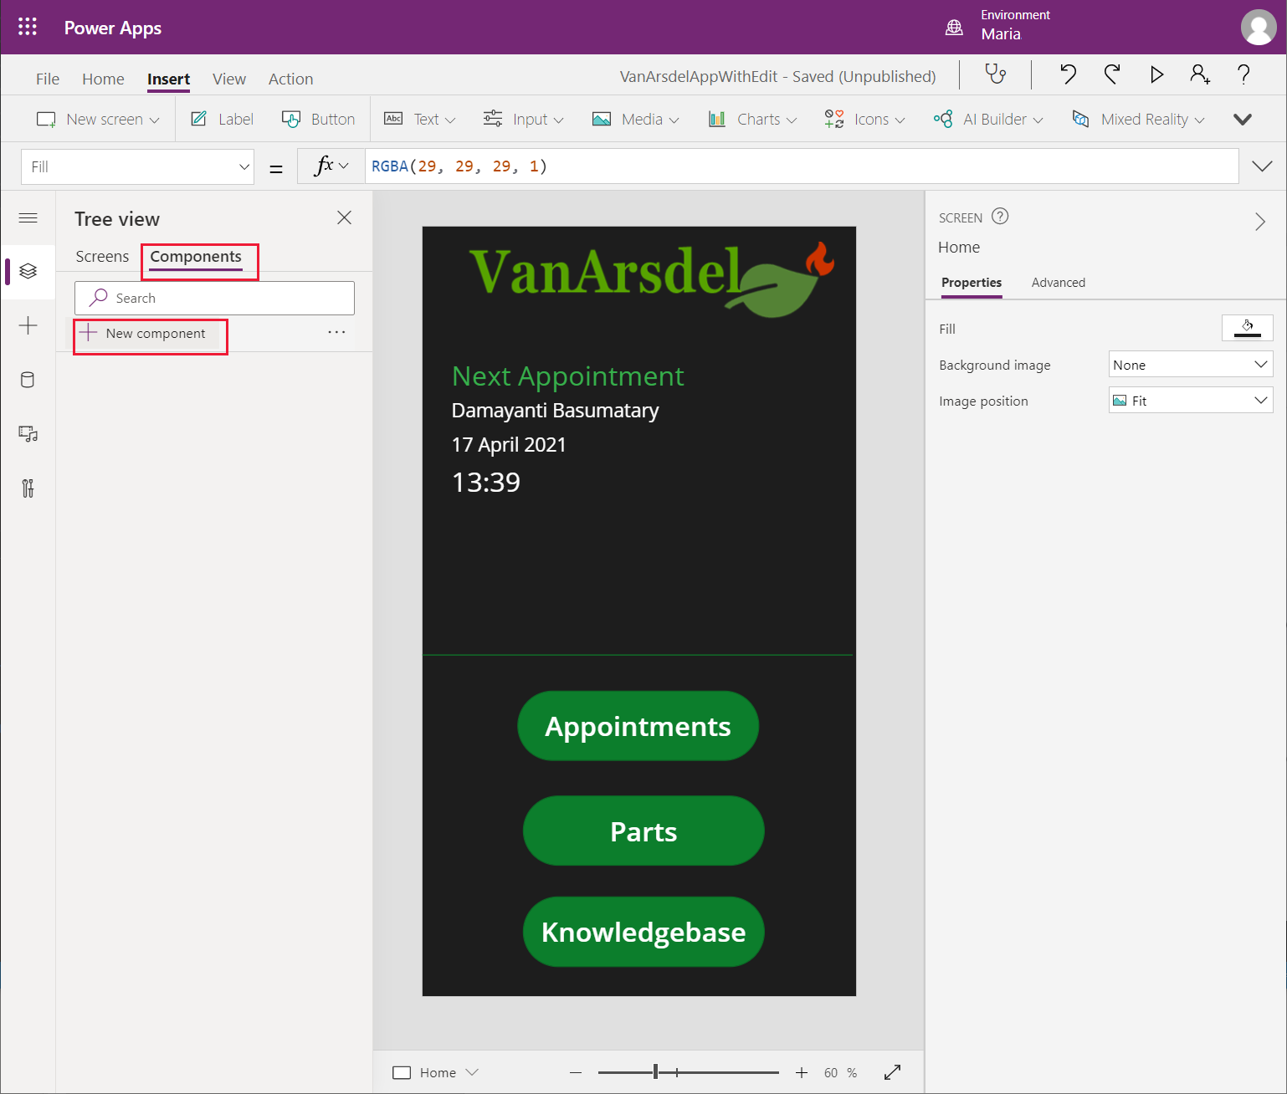
Task: Select the Advanced tab
Action: click(1059, 283)
